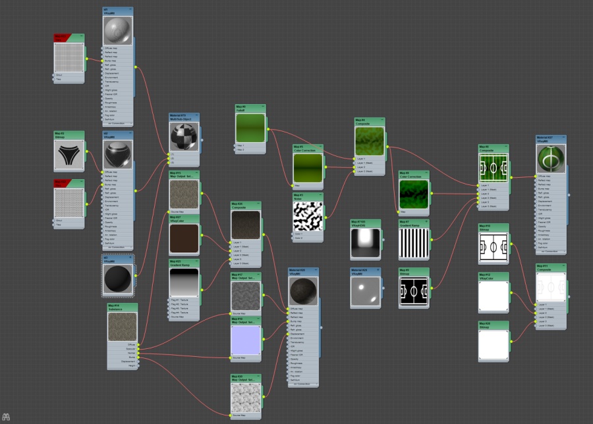Select the checkered Multi/Sub-Object sphere preview
This screenshot has width=593, height=424.
tap(184, 136)
